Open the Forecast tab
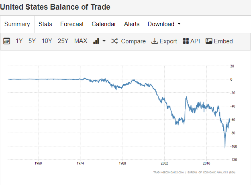251x185 pixels. (x=72, y=24)
